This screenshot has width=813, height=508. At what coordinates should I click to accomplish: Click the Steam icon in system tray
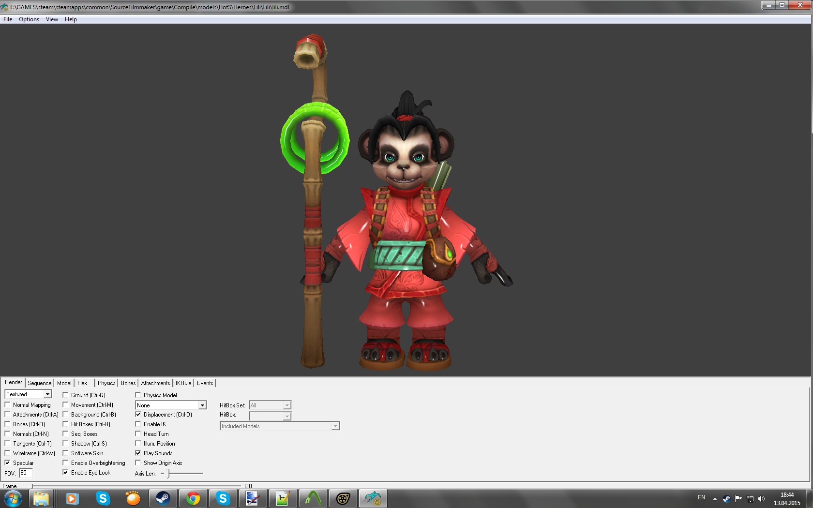click(726, 498)
